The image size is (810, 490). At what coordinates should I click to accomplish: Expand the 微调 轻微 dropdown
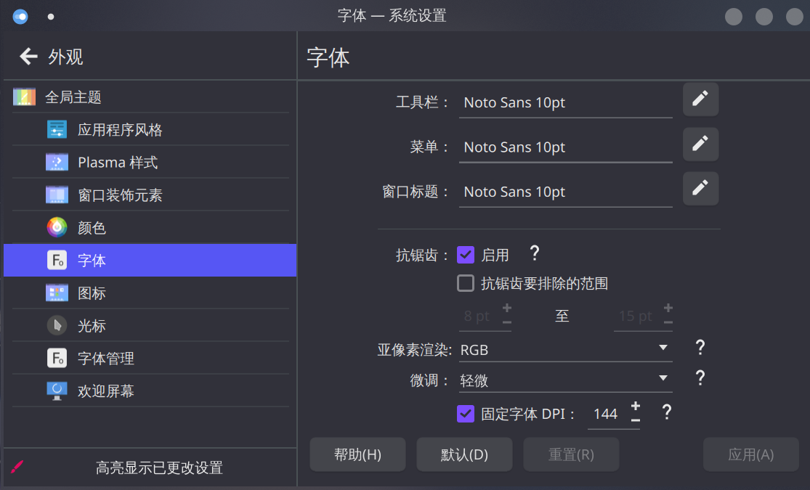pos(565,379)
